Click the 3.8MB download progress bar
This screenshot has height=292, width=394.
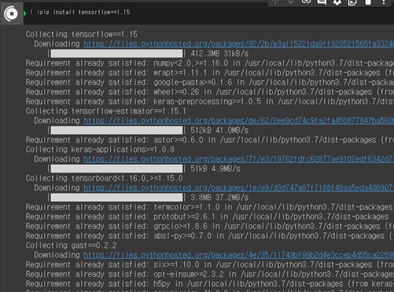click(117, 197)
